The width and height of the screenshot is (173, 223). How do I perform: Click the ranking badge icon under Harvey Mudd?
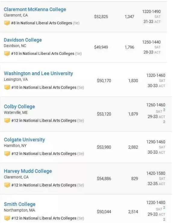(7, 185)
